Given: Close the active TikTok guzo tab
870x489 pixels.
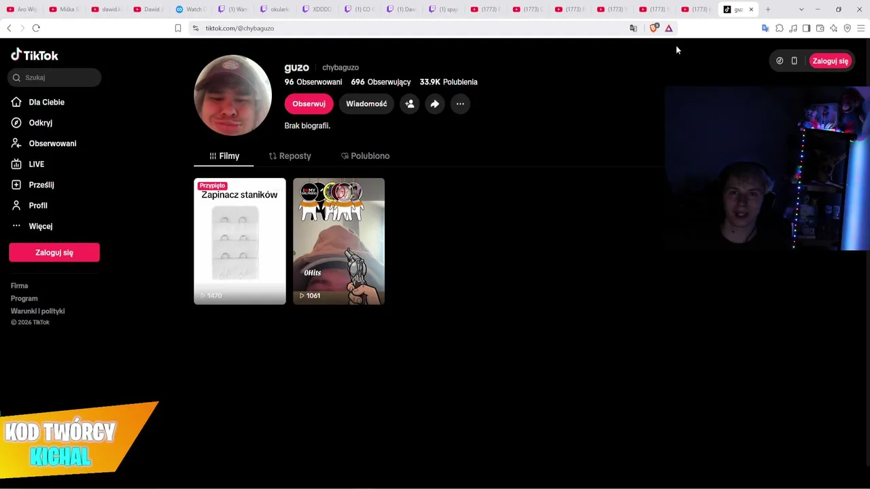Looking at the screenshot, I should 751,10.
